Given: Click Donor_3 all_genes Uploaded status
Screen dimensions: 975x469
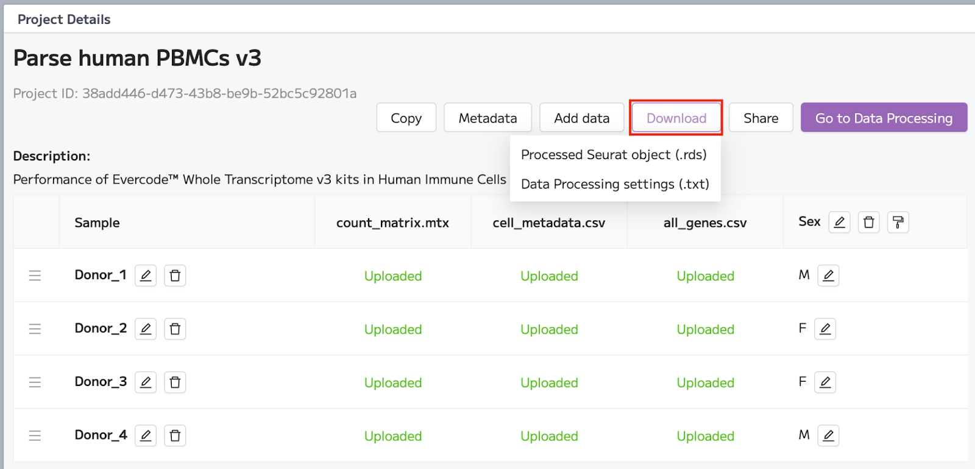Looking at the screenshot, I should 706,383.
